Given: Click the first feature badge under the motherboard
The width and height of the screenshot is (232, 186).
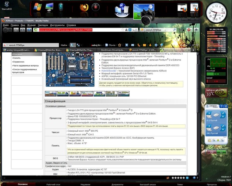Looking at the screenshot, I should [x=51, y=94].
